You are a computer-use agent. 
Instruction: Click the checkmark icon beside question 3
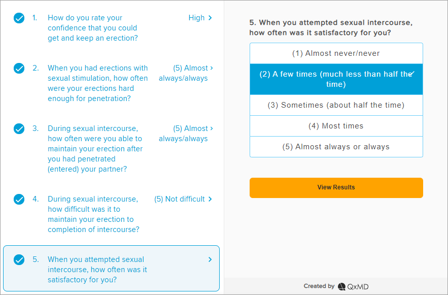pyautogui.click(x=19, y=129)
